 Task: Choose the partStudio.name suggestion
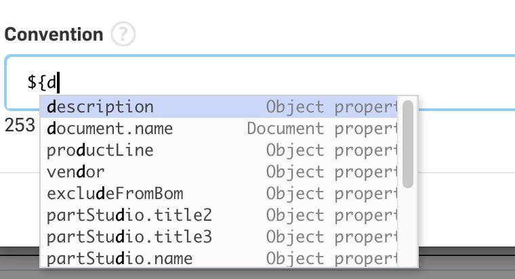click(x=120, y=259)
